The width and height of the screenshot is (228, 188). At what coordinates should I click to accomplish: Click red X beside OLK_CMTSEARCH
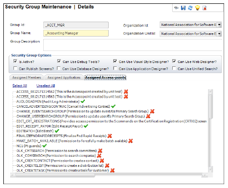pyautogui.click(x=100, y=150)
